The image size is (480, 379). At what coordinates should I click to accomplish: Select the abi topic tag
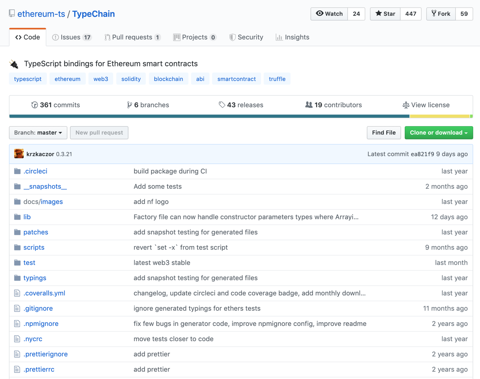click(200, 79)
